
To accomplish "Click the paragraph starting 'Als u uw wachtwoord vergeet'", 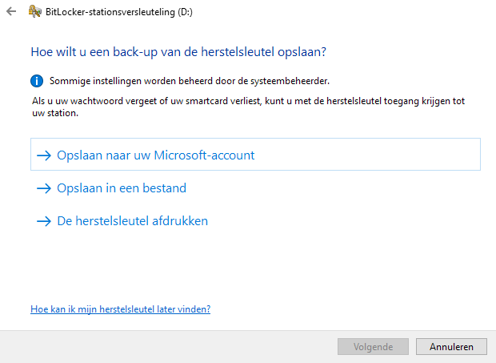I will [x=248, y=107].
